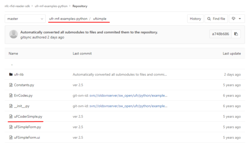The image size is (248, 146).
Task: Click the ufr-lib folder icon
Action: [11, 74]
